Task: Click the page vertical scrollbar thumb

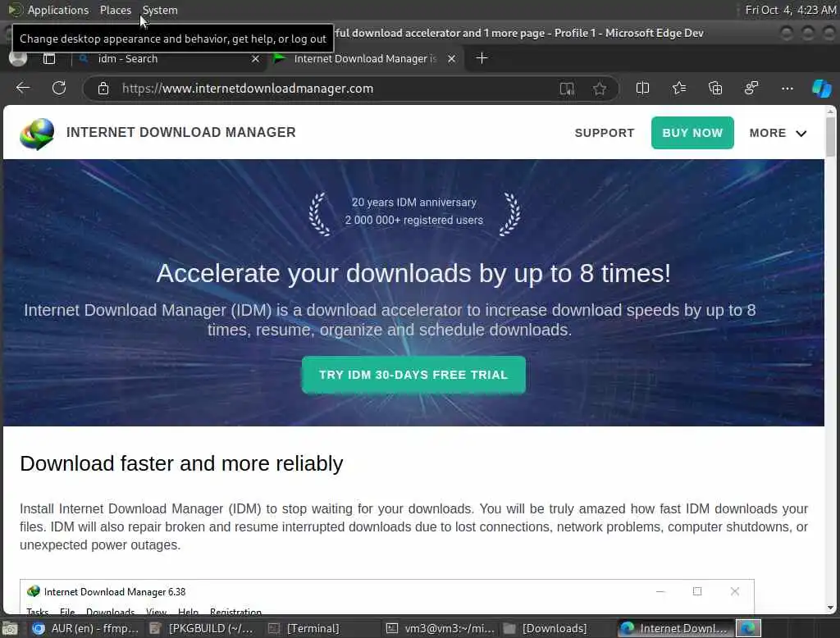Action: pos(830,137)
